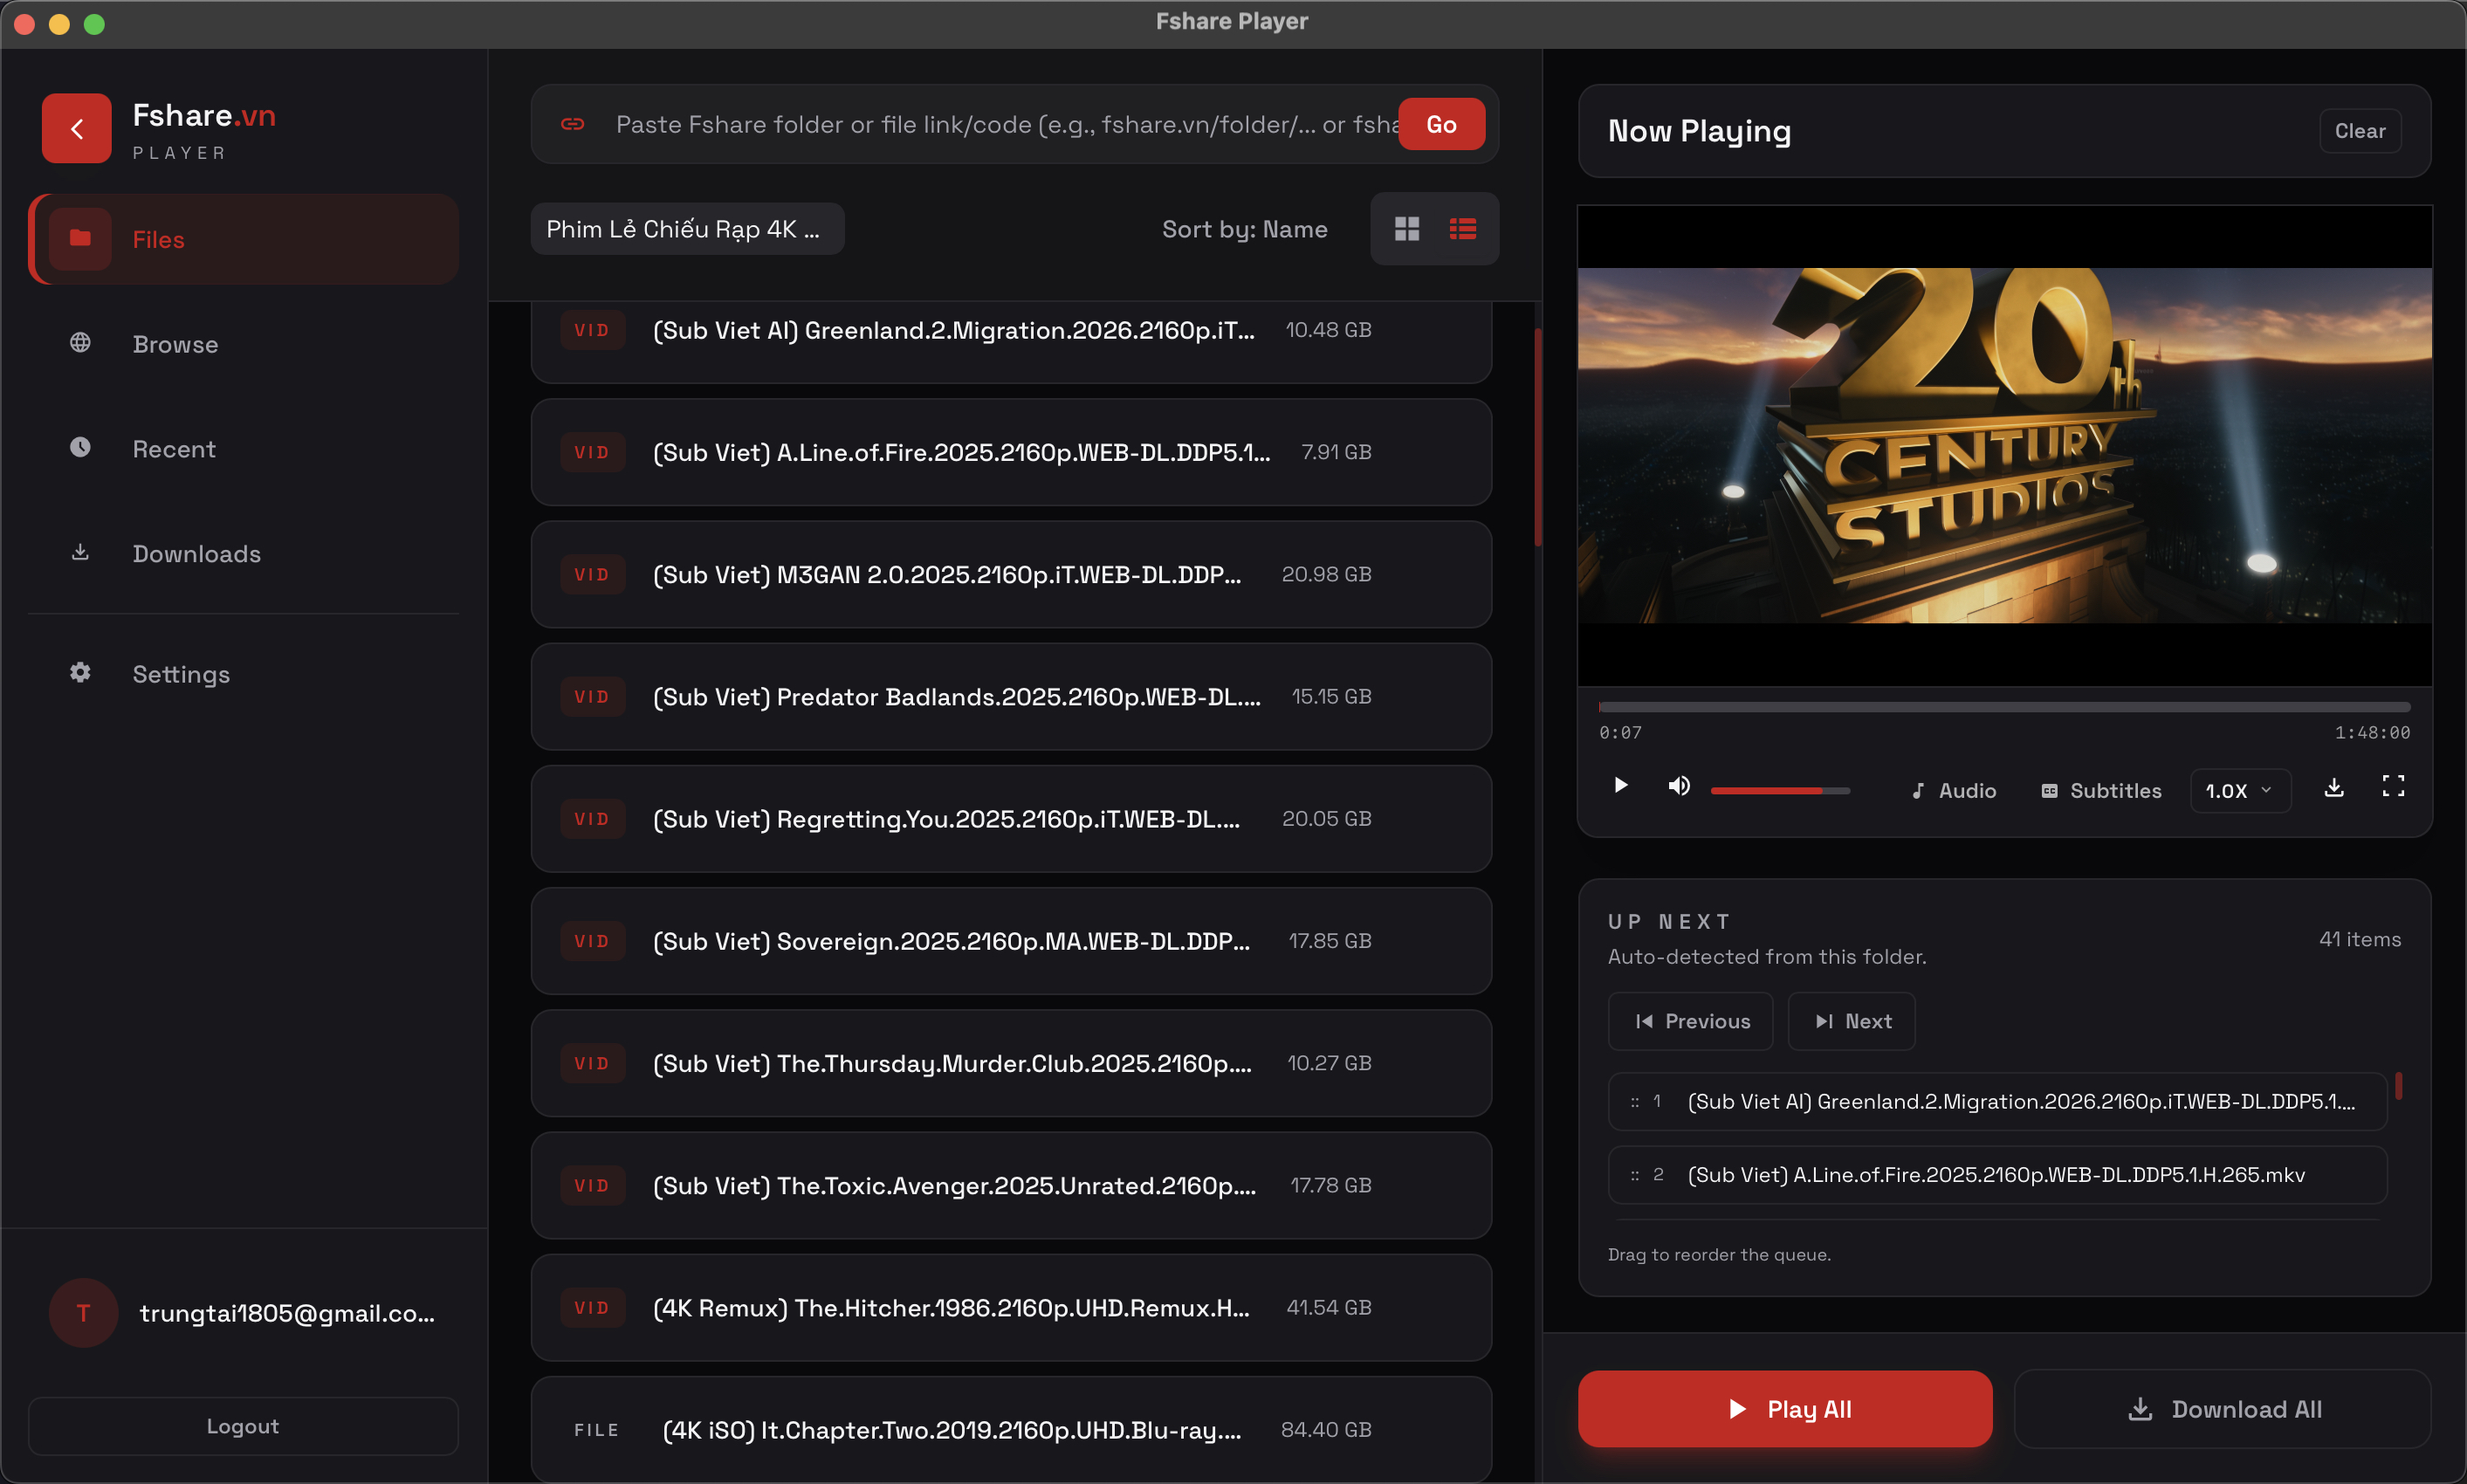
Task: Open the Audio track selector
Action: [x=1952, y=790]
